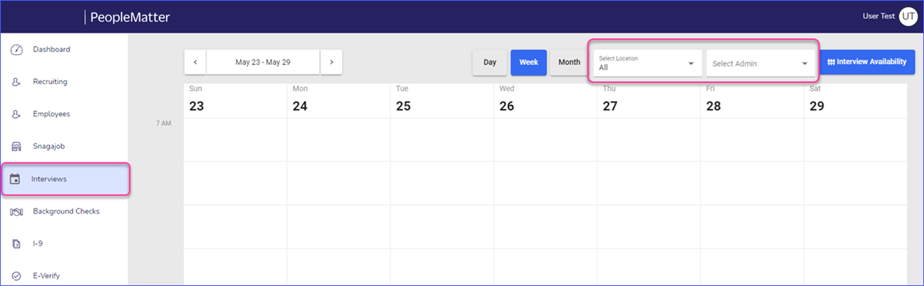Click the Recruiting person icon in sidebar
Image resolution: width=924 pixels, height=286 pixels.
16,82
